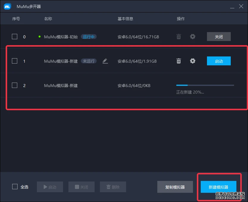Screen dimensions: 248x202
Task: Click 复制模拟器 button
Action: 175,187
